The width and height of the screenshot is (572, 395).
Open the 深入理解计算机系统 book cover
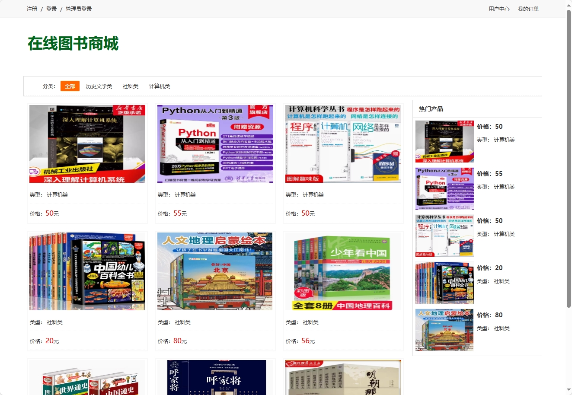pyautogui.click(x=87, y=143)
